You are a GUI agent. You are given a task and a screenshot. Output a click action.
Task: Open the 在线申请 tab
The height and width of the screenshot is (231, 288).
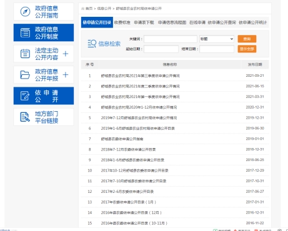(197, 22)
